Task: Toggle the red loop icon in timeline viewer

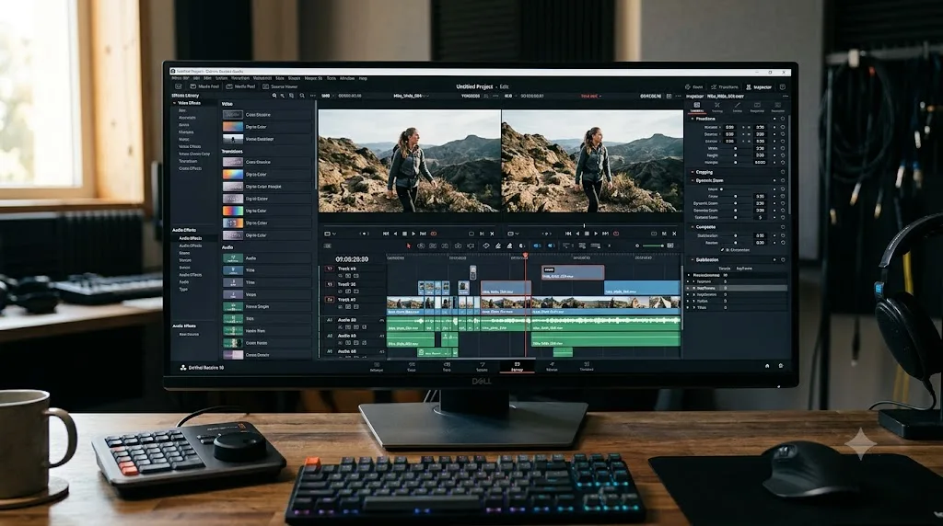Action: click(616, 234)
